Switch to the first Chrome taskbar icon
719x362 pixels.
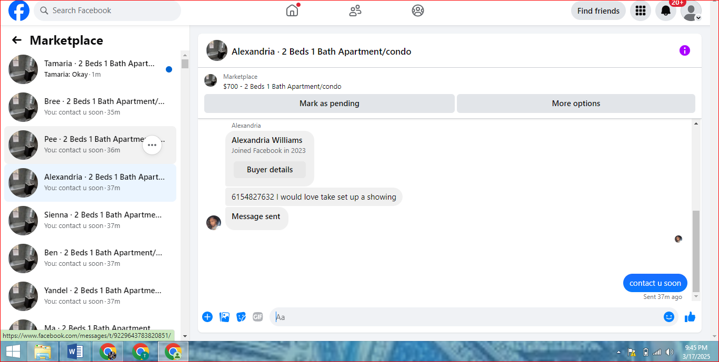point(108,351)
